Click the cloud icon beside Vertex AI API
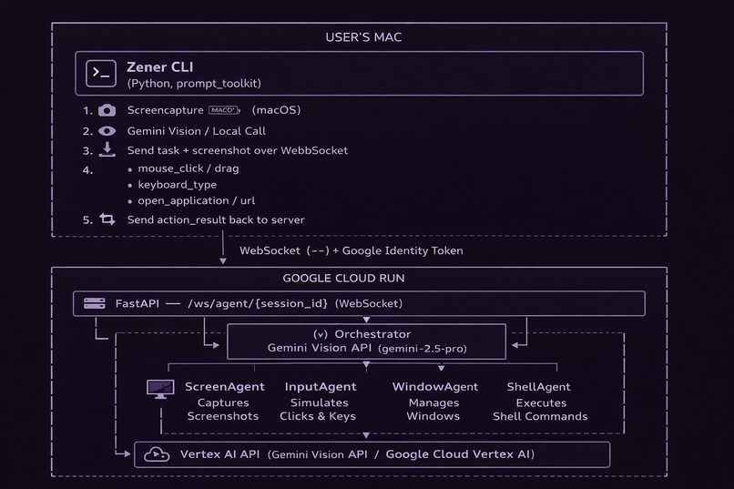The width and height of the screenshot is (734, 489). coord(157,453)
